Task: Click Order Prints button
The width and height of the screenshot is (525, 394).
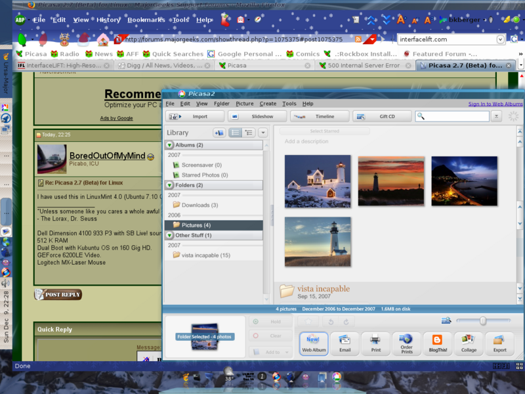Action: pos(406,343)
